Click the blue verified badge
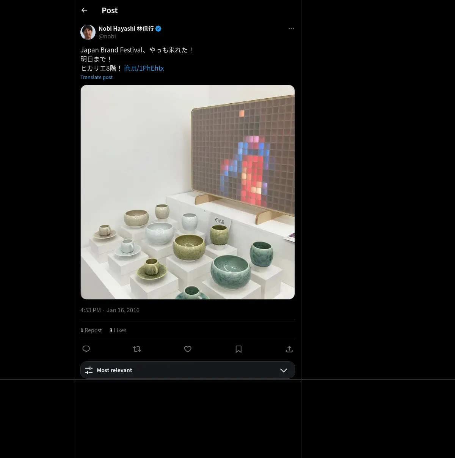Image resolution: width=455 pixels, height=458 pixels. tap(158, 29)
